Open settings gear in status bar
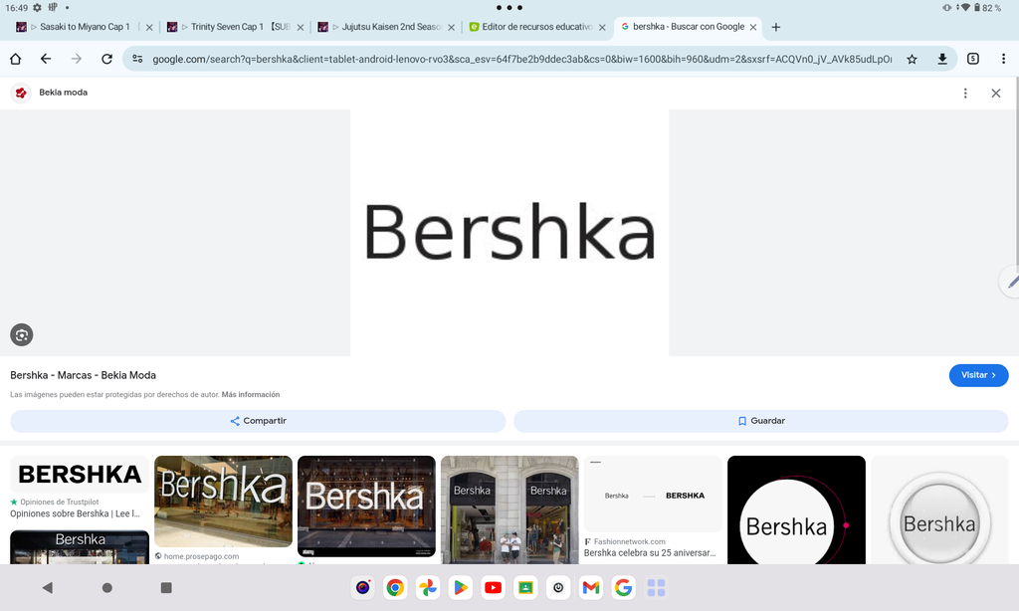Image resolution: width=1019 pixels, height=611 pixels. click(37, 8)
